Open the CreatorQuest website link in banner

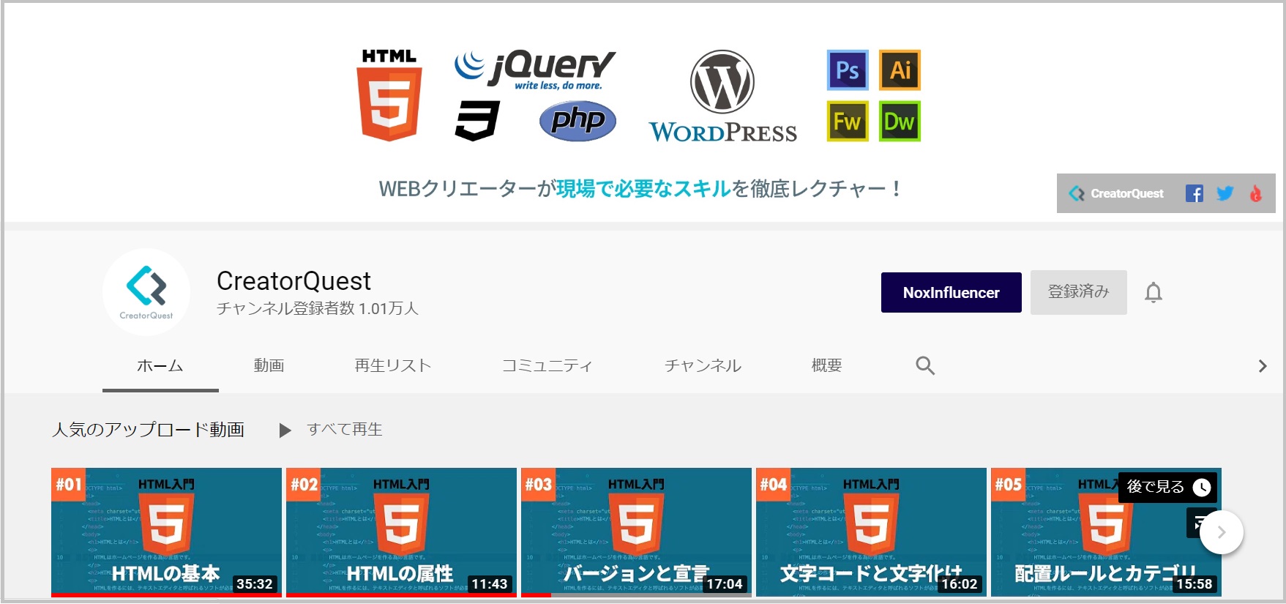coord(1116,193)
